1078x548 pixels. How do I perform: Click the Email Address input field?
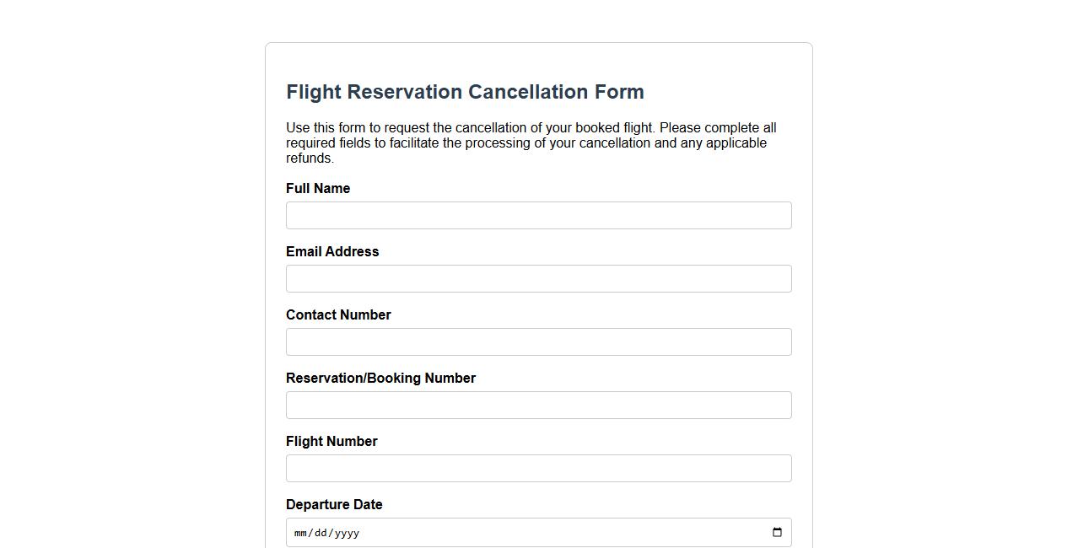[x=538, y=278]
